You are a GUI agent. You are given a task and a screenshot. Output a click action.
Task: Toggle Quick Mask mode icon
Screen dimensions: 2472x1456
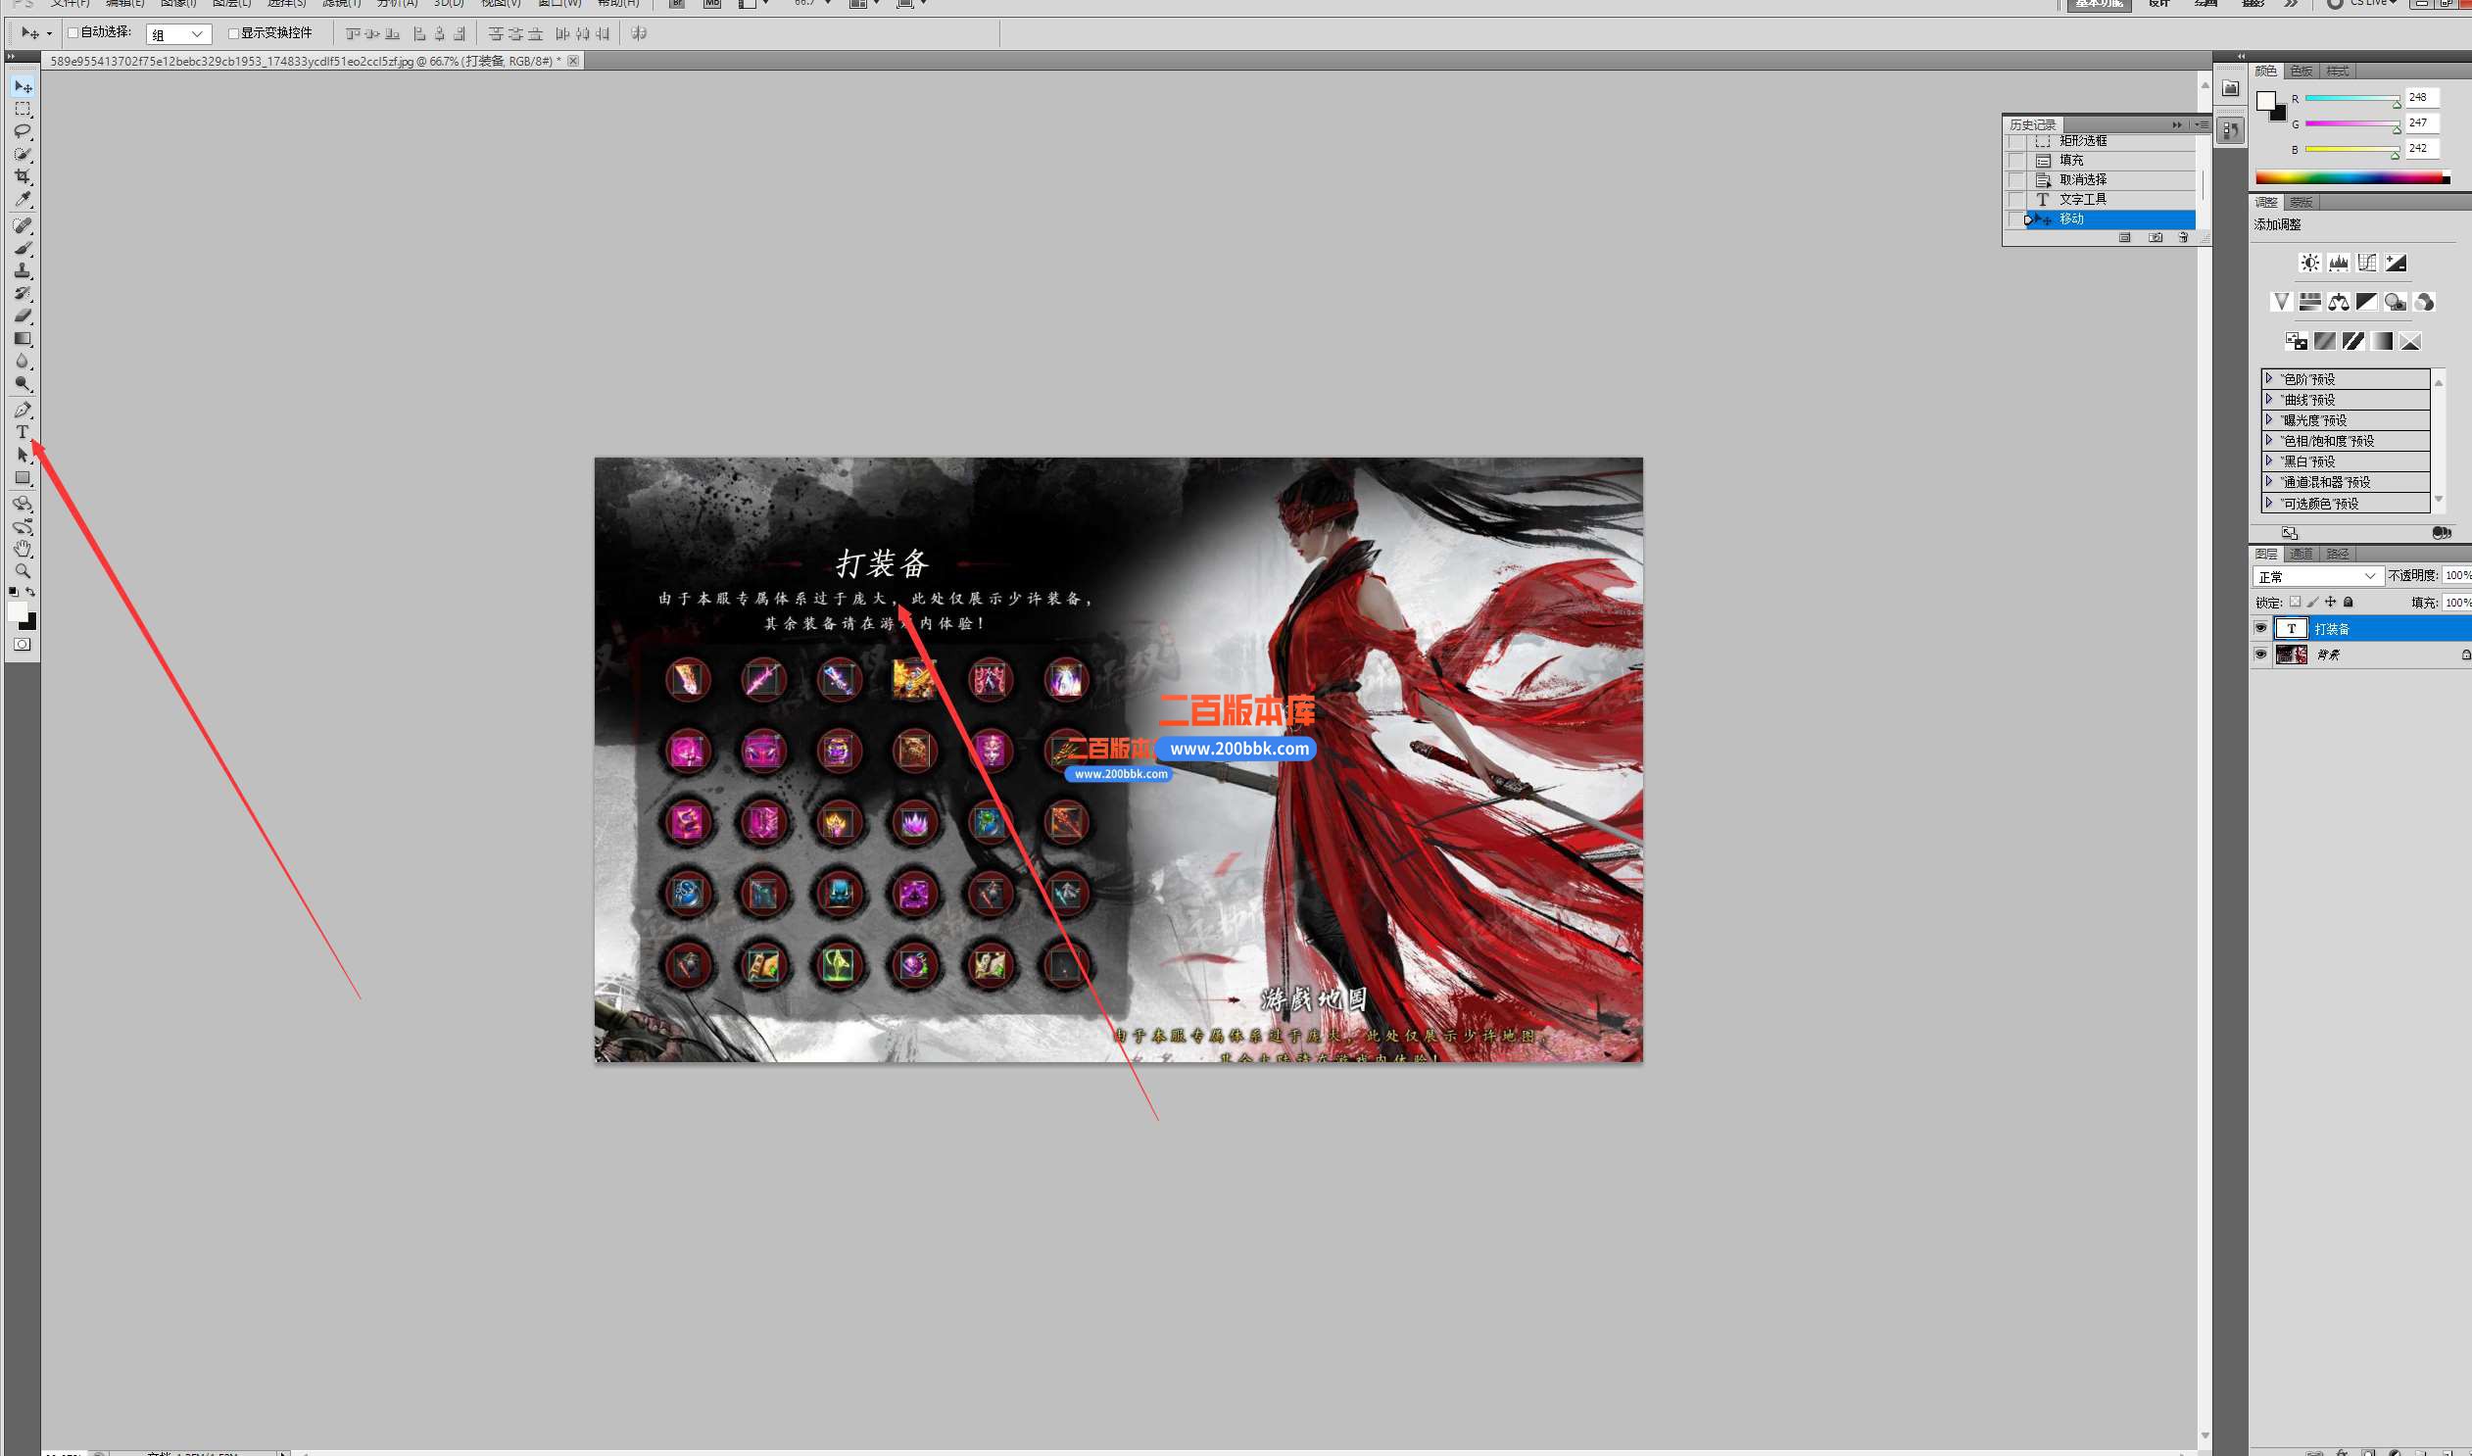coord(23,645)
